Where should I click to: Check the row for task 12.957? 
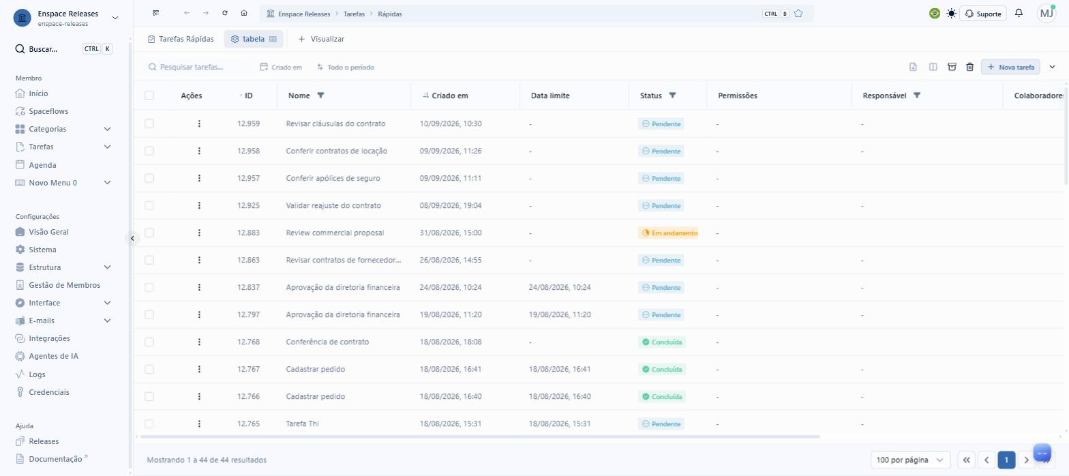point(149,178)
